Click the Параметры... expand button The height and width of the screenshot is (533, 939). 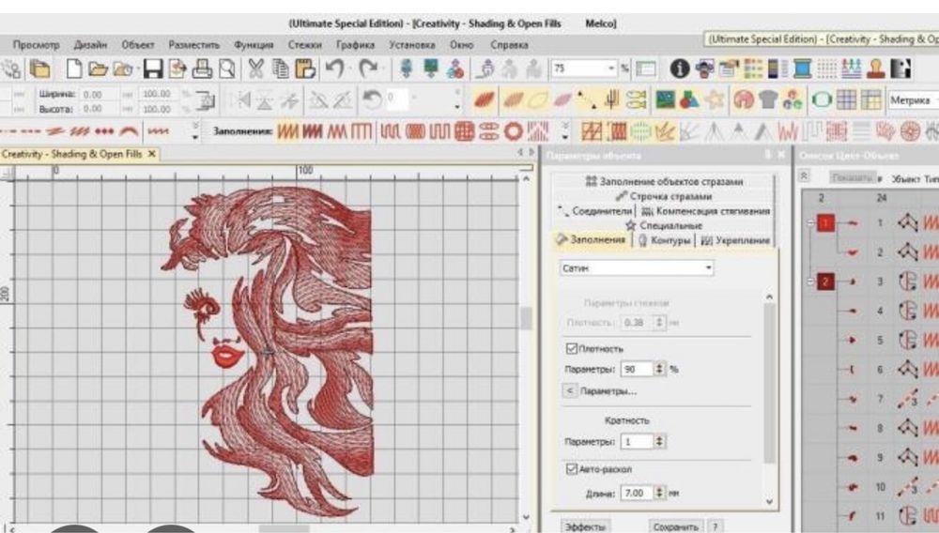(x=570, y=391)
